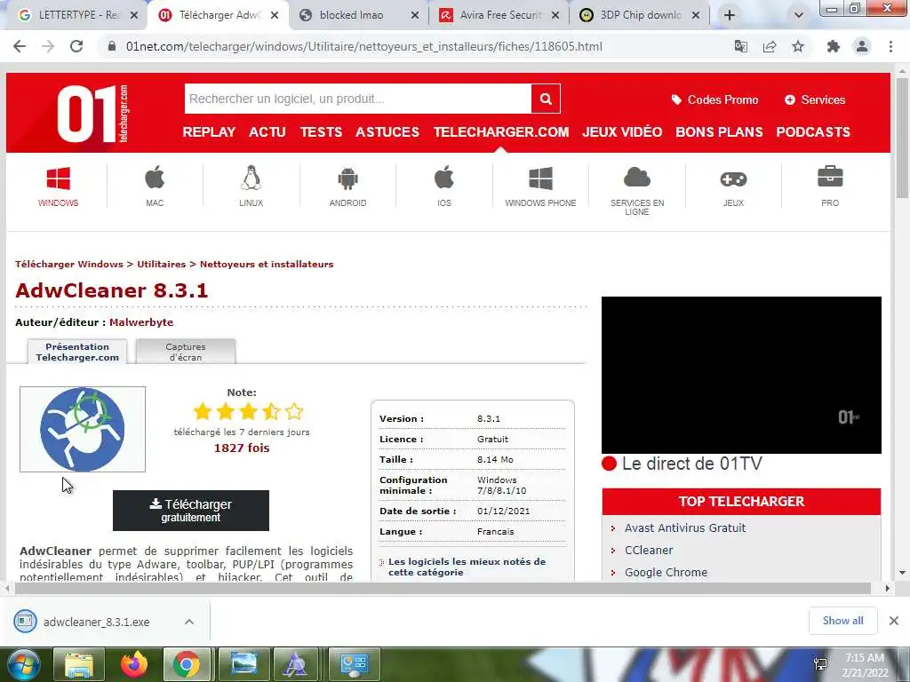This screenshot has height=682, width=910.
Task: Switch to 3DP Chip download tab
Action: coord(640,15)
